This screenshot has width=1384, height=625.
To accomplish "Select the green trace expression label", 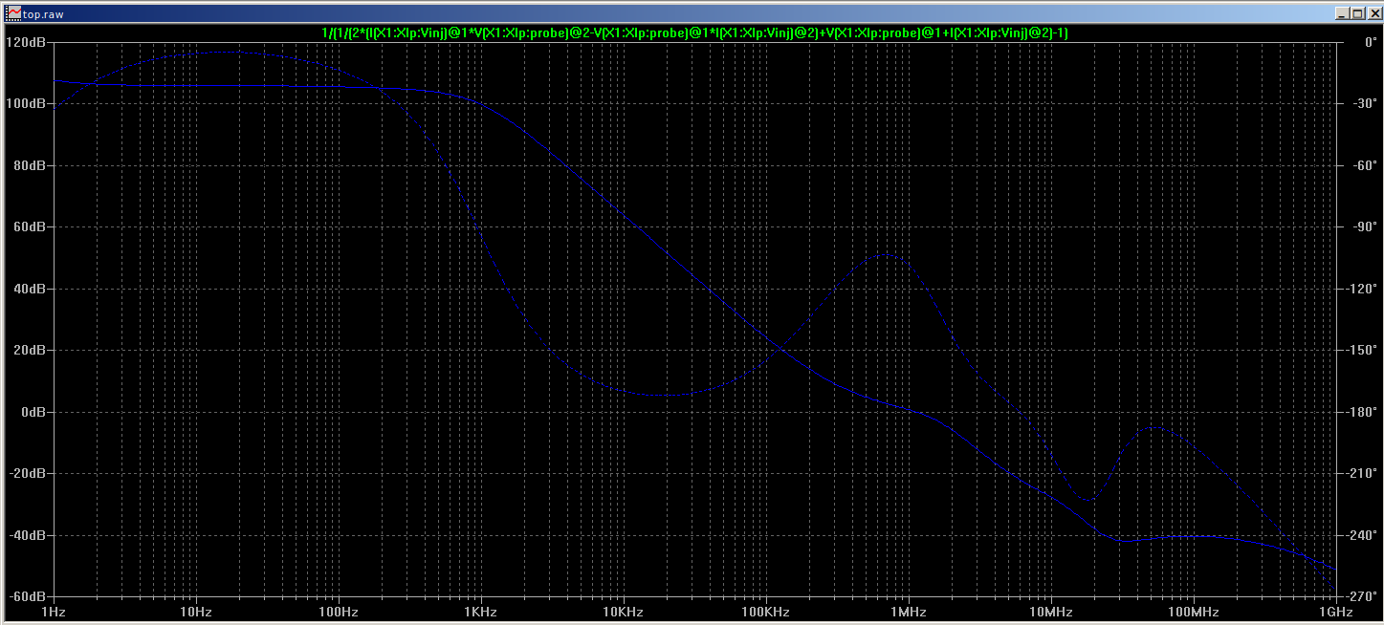I will click(x=695, y=33).
